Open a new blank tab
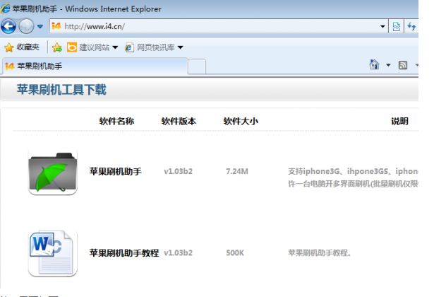Image resolution: width=434 pixels, height=297 pixels. [197, 66]
